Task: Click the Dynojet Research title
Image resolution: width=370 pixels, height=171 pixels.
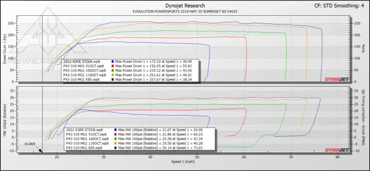Action: [185, 6]
